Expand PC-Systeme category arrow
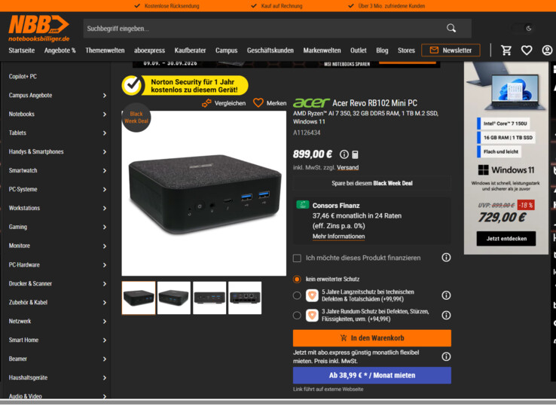556x406 pixels. point(104,189)
